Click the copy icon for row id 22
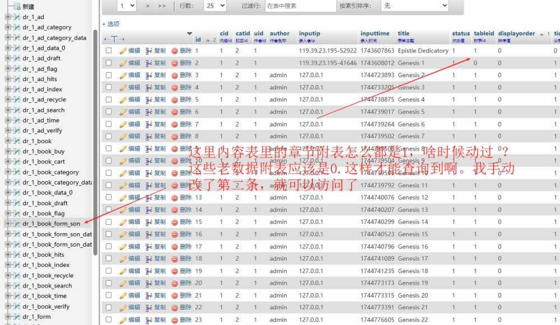Viewport: 560px width, 325px height. pos(149,308)
